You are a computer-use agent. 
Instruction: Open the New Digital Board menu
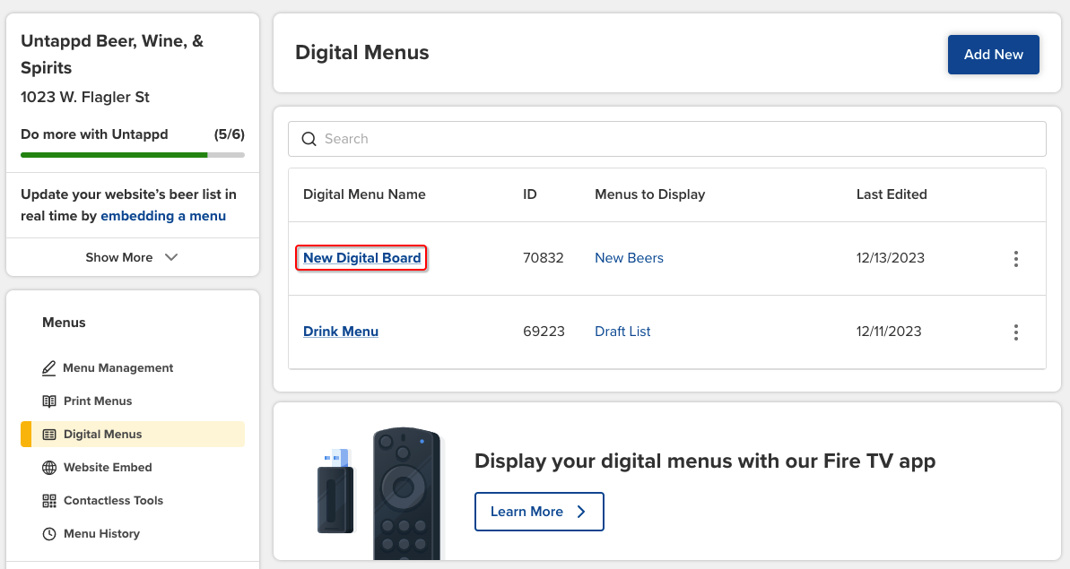tap(361, 258)
